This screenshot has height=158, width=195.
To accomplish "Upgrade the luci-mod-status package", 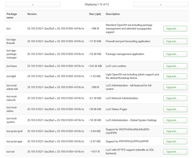I will tap(175, 109).
